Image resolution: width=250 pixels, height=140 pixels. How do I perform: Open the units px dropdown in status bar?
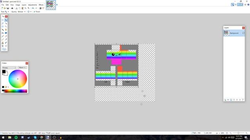tap(218, 133)
